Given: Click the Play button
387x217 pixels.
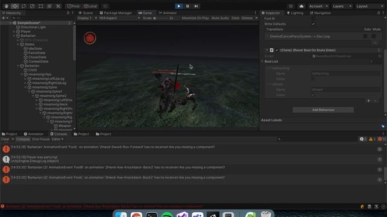Looking at the screenshot, I should 179,6.
